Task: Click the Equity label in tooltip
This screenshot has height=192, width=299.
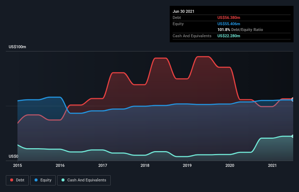Action: 178,24
